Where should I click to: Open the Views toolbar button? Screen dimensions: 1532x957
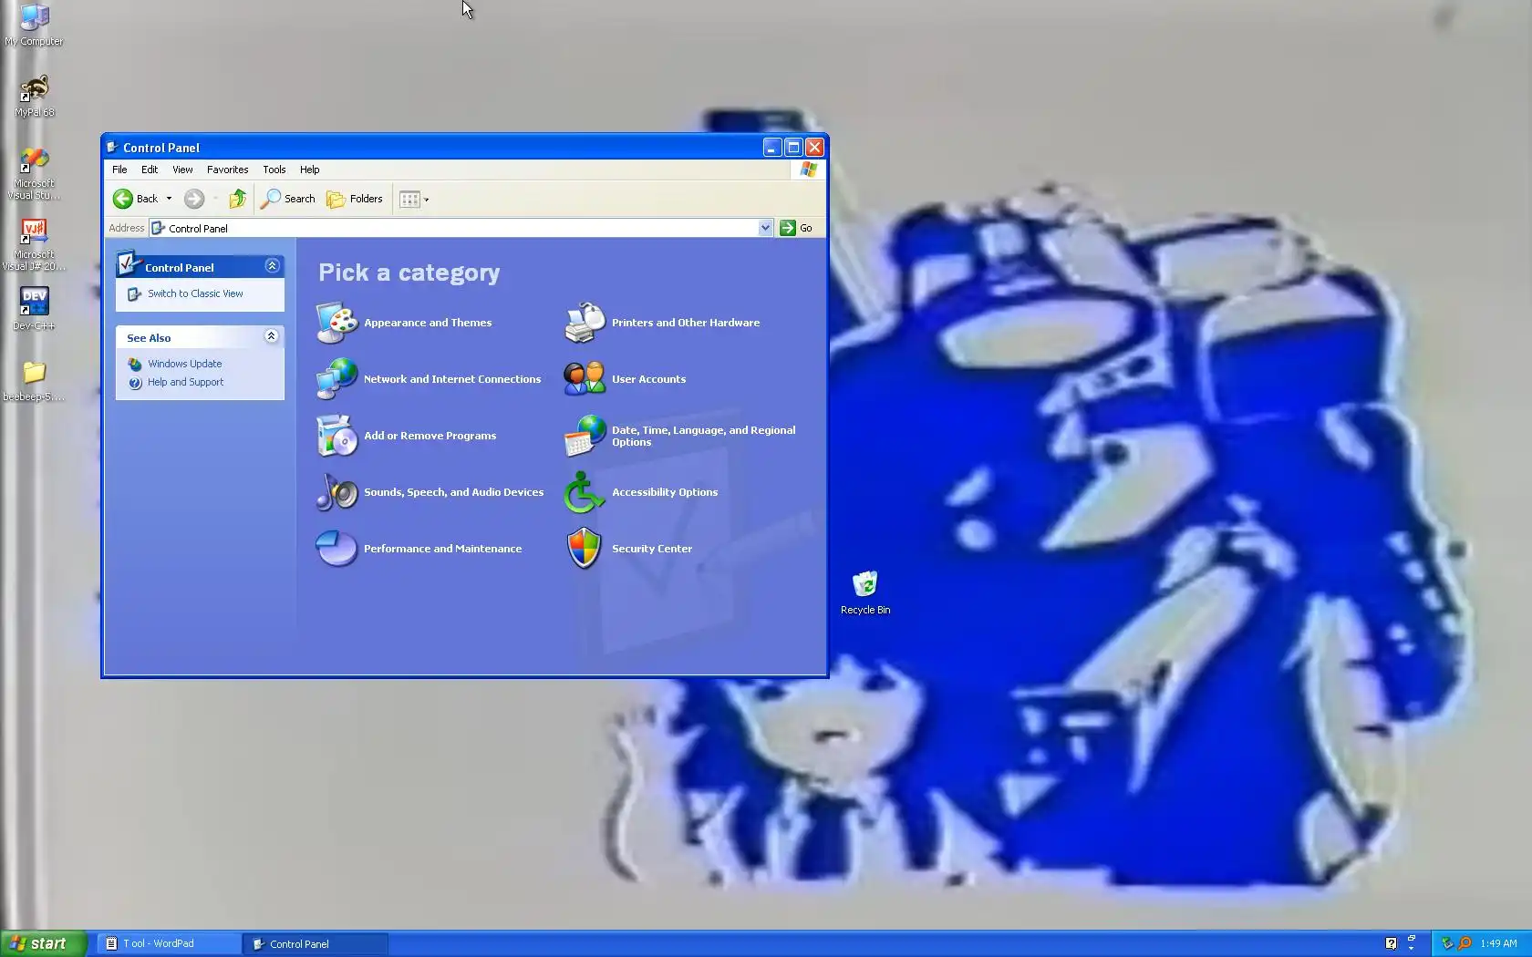tap(413, 199)
